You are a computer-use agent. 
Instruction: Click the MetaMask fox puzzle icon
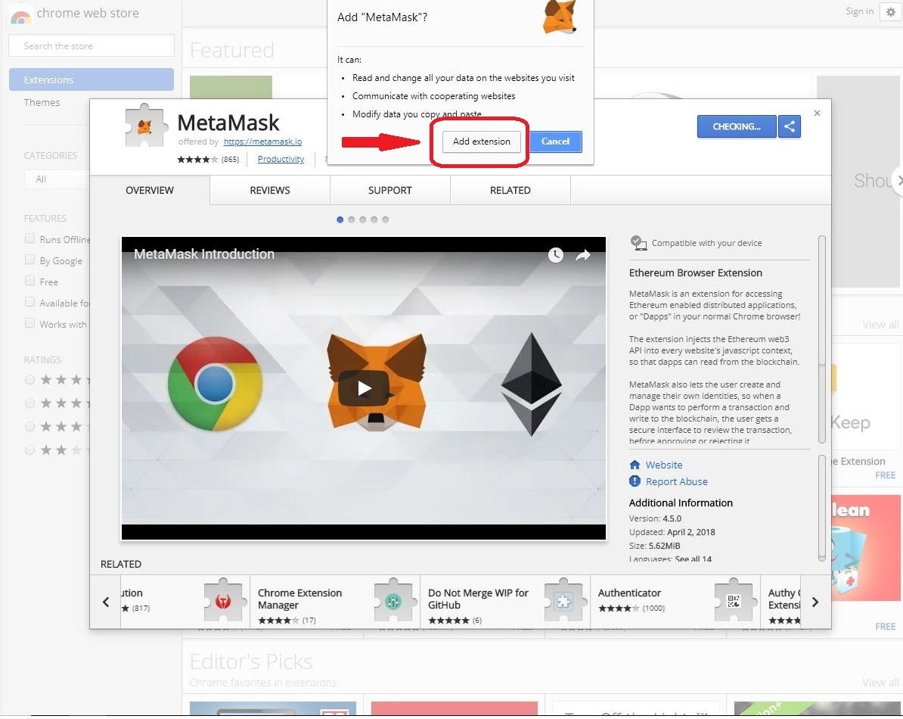(145, 125)
